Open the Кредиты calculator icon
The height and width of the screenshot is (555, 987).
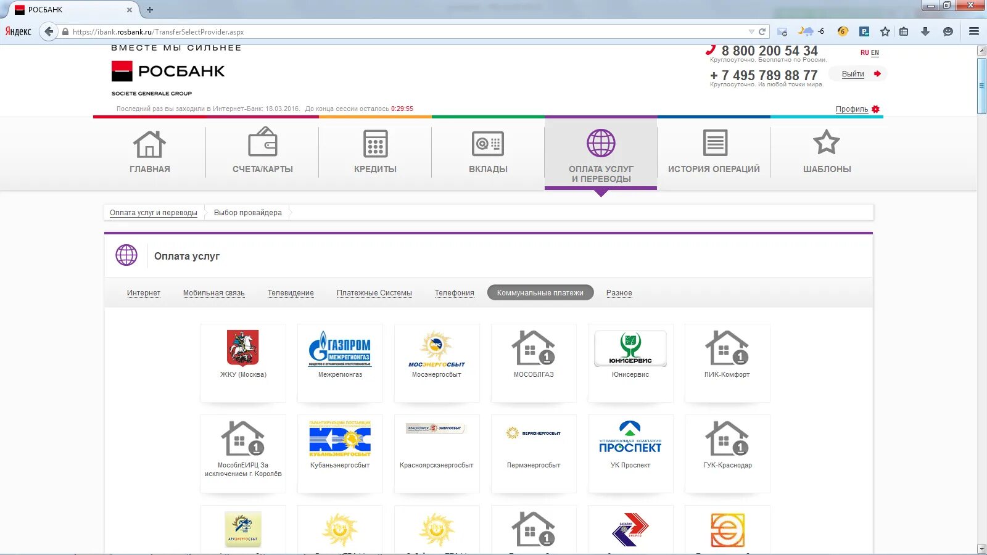click(x=375, y=144)
